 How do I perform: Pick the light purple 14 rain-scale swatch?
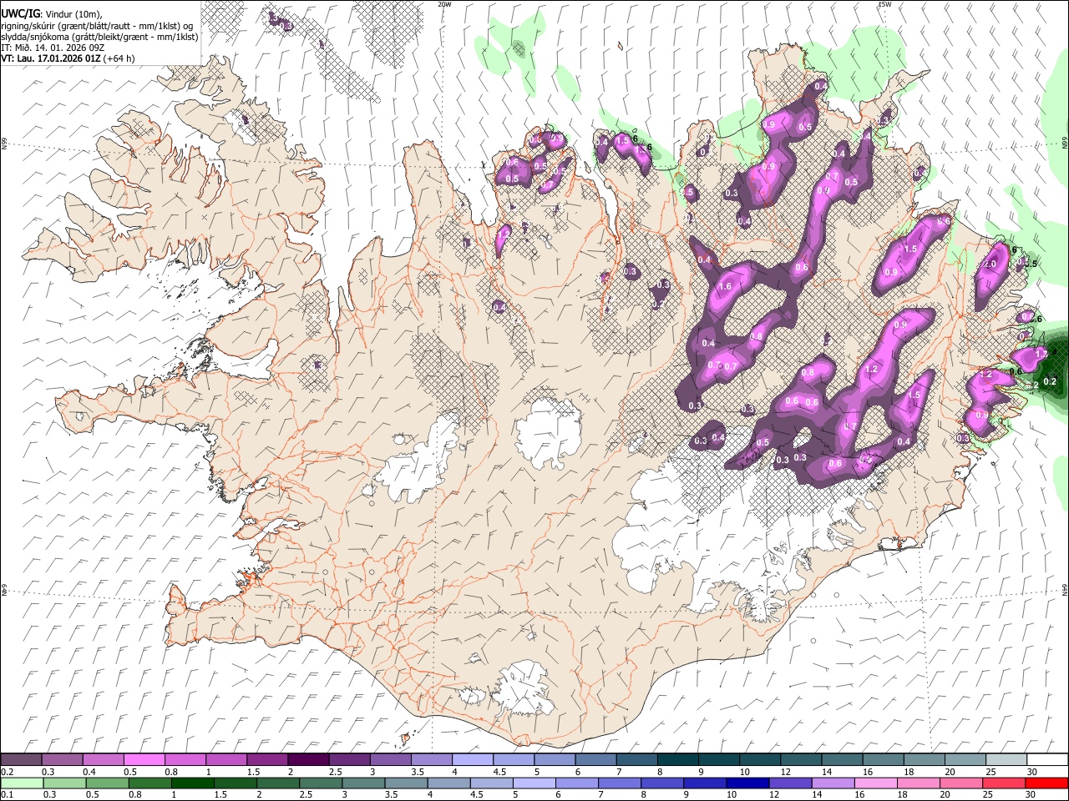click(832, 783)
